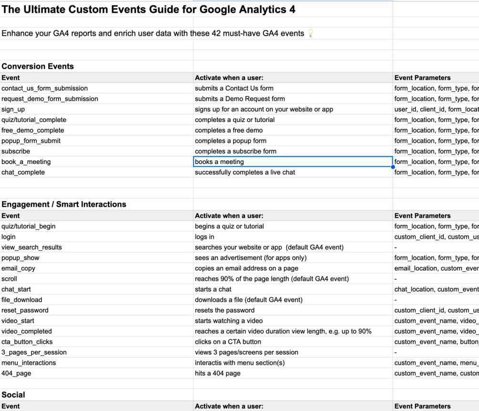Select 'copies an email address on a page' cell
Image resolution: width=479 pixels, height=411 pixels.
246,268
